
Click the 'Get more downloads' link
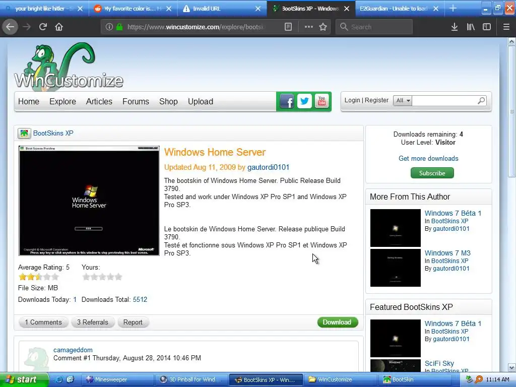coord(428,158)
